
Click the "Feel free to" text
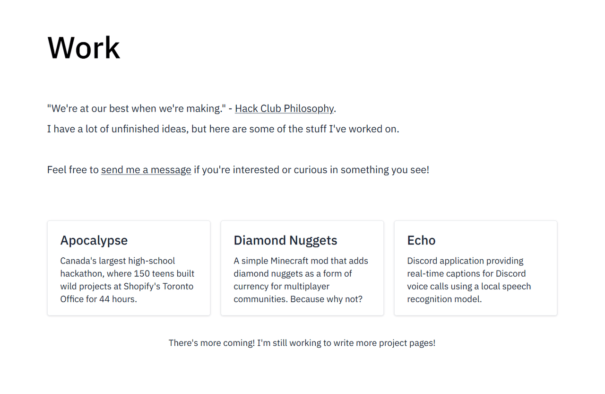pyautogui.click(x=73, y=170)
